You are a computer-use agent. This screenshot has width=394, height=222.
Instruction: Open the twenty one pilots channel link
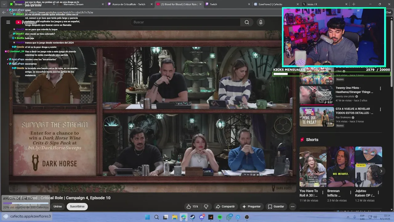[345, 97]
